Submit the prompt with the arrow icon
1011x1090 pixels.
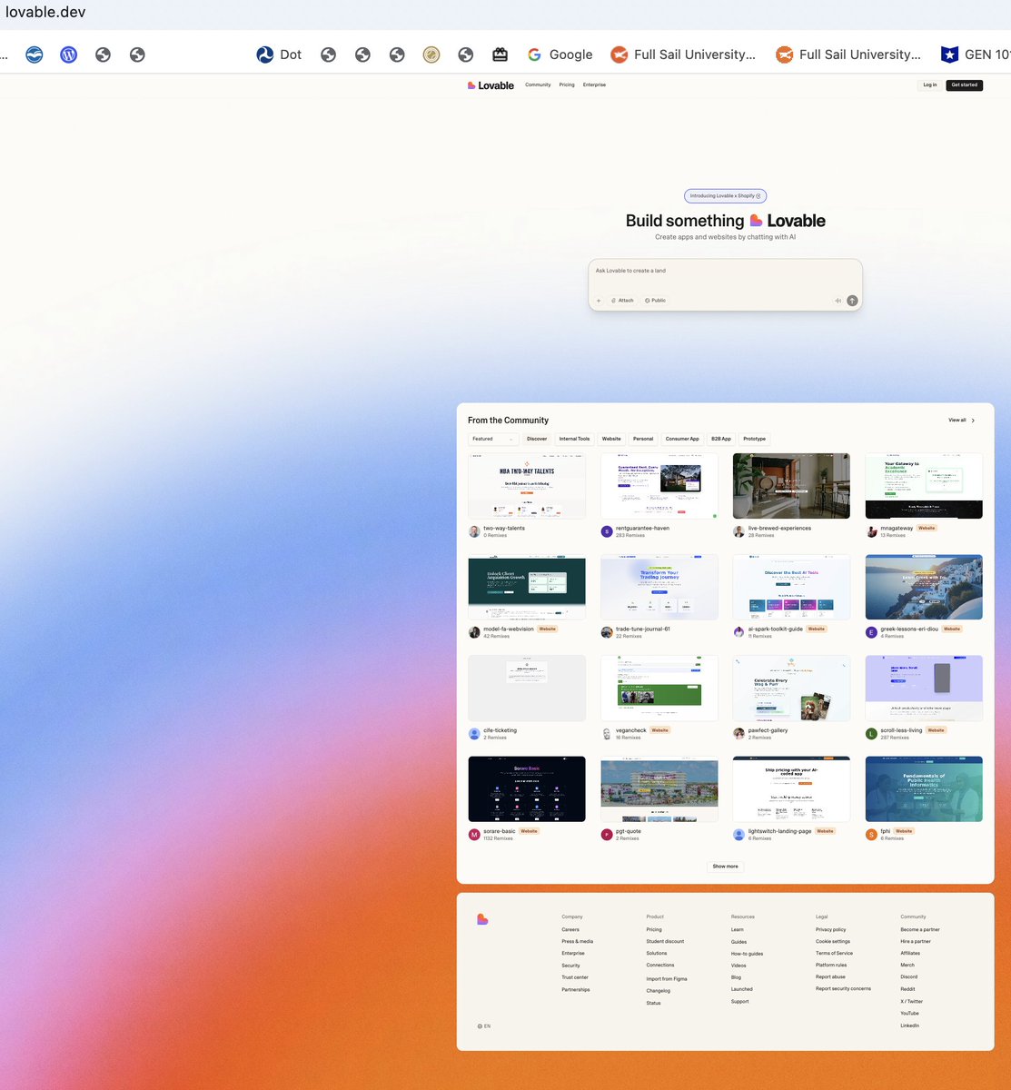(x=851, y=300)
